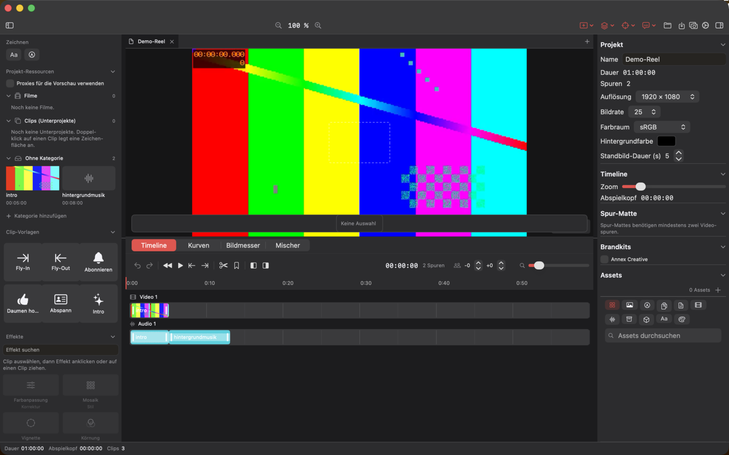Toggle the right inspector panel button
This screenshot has height=455, width=729.
(x=719, y=25)
